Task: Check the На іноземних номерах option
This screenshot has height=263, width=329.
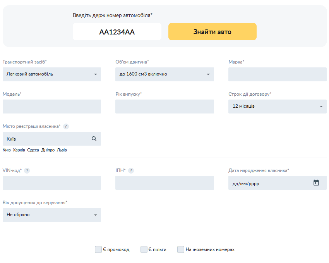Action: tap(181, 249)
